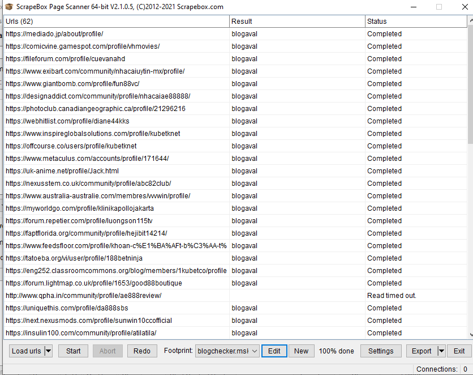Click the scrollbar down arrow
Image resolution: width=473 pixels, height=375 pixels.
[471, 335]
